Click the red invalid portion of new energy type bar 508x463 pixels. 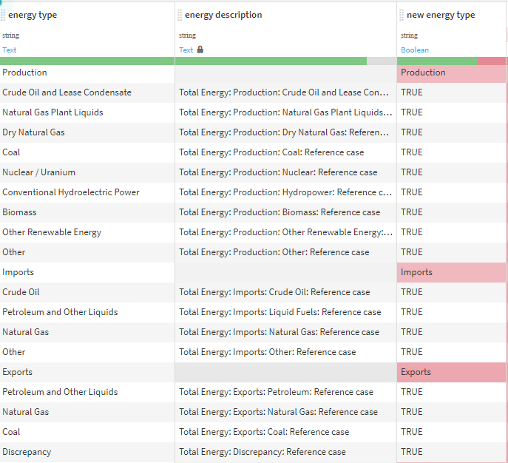[x=491, y=61]
